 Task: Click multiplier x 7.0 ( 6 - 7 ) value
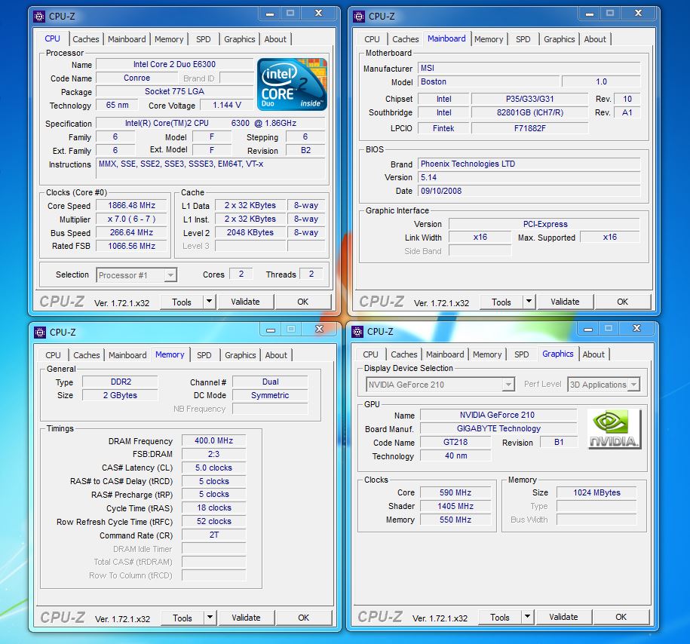point(131,219)
